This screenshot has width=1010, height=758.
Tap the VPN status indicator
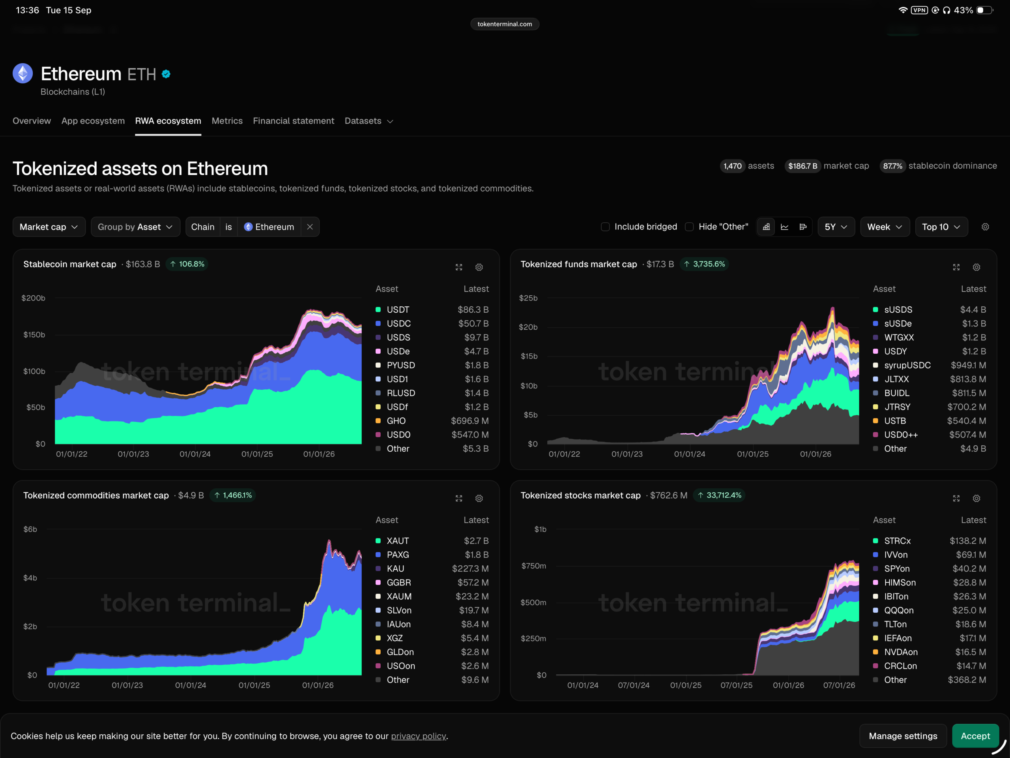click(x=919, y=10)
